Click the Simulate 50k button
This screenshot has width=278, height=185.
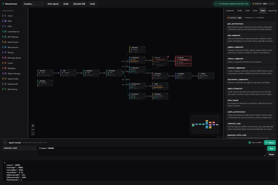[x=79, y=4]
